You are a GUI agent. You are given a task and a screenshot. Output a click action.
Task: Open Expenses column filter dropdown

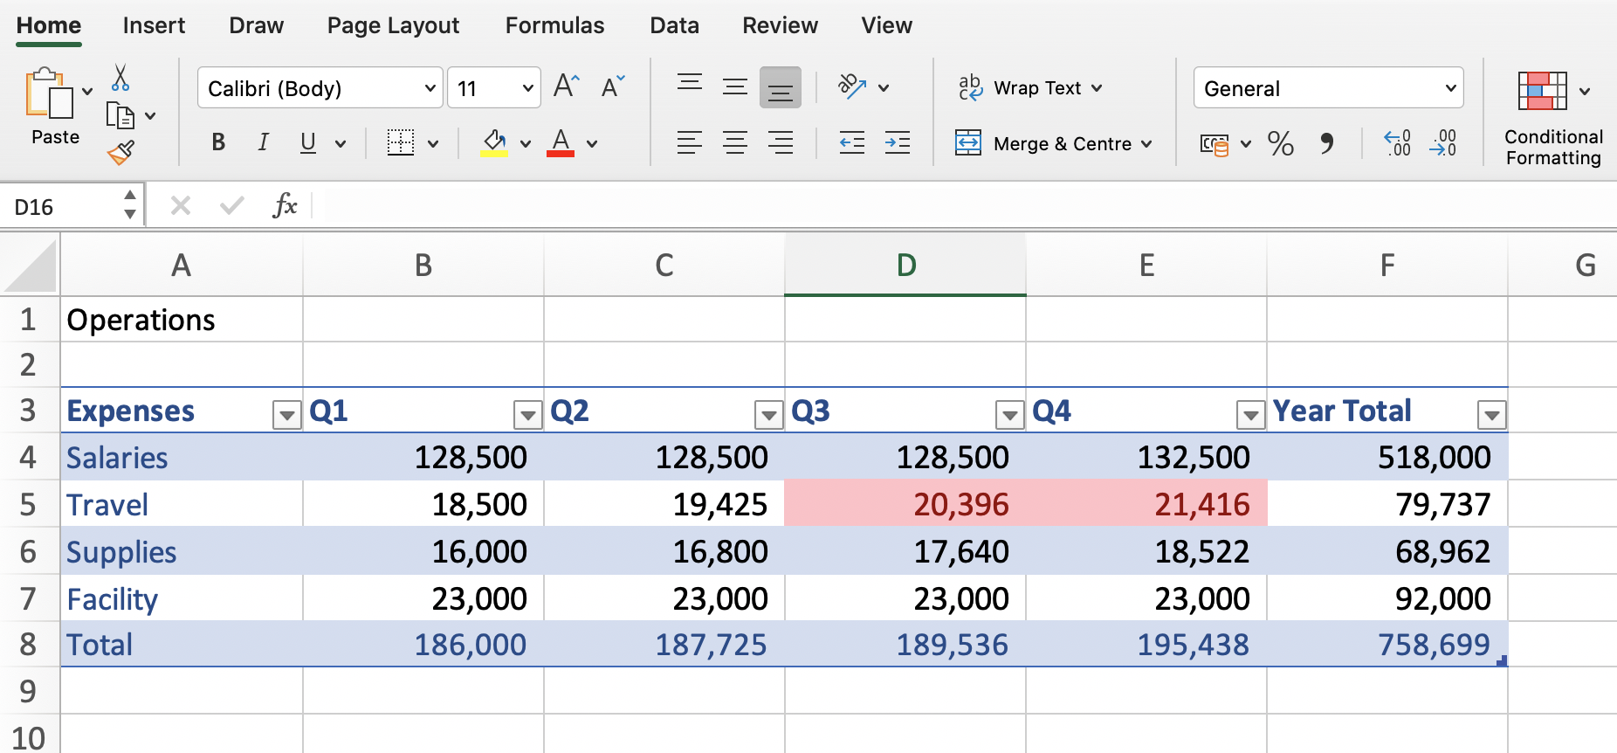pos(286,415)
